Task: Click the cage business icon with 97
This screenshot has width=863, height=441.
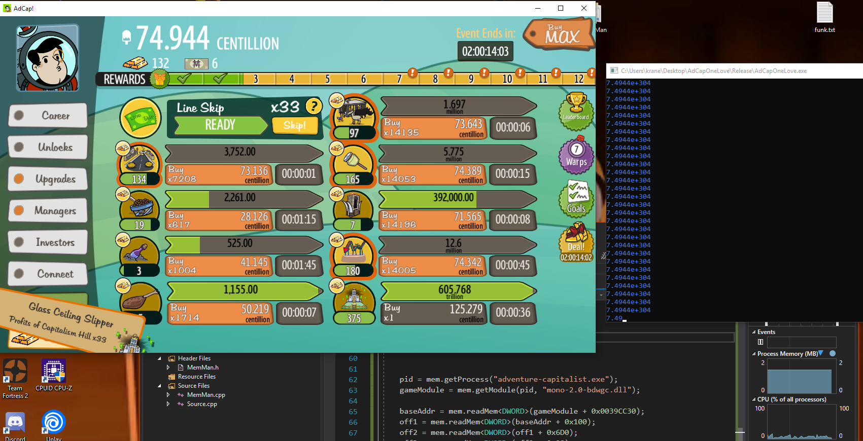Action: (x=354, y=118)
